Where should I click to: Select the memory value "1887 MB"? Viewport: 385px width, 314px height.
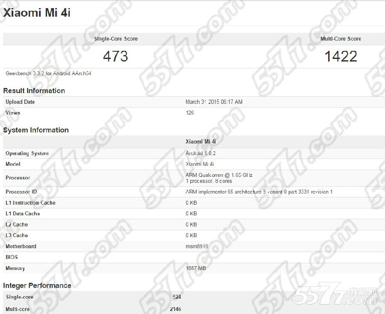click(195, 268)
